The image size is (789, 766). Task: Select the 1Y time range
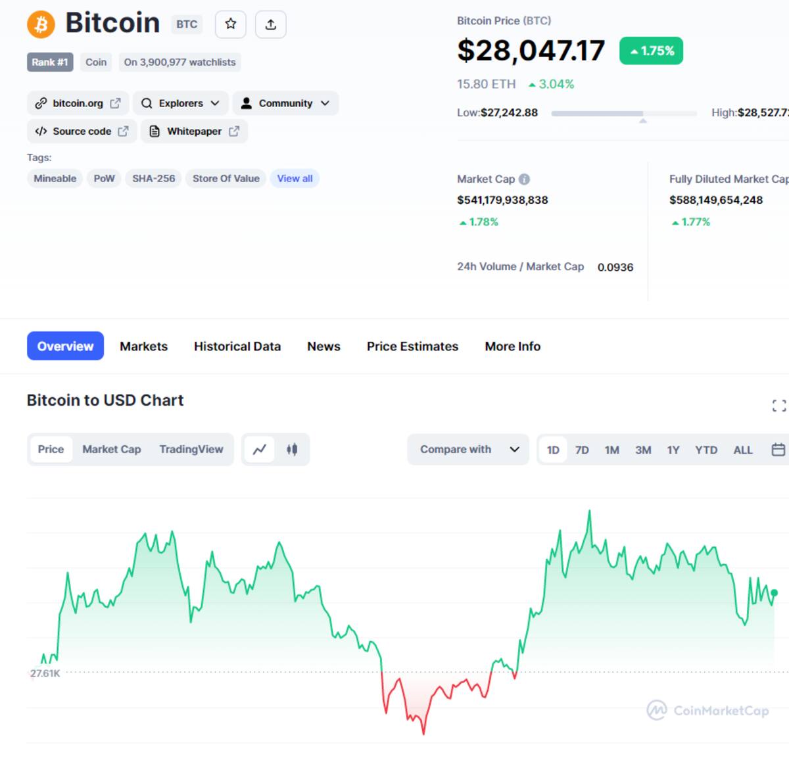pyautogui.click(x=673, y=450)
